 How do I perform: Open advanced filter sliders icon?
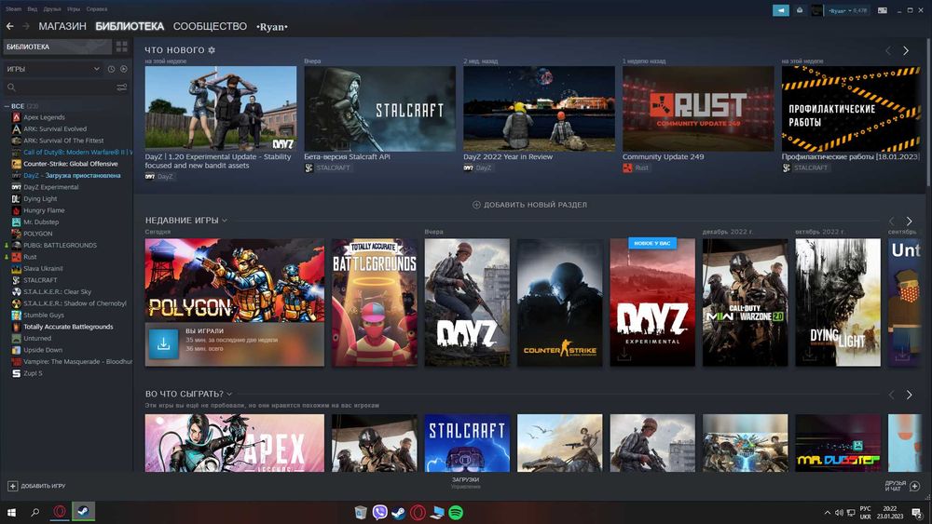pos(122,87)
